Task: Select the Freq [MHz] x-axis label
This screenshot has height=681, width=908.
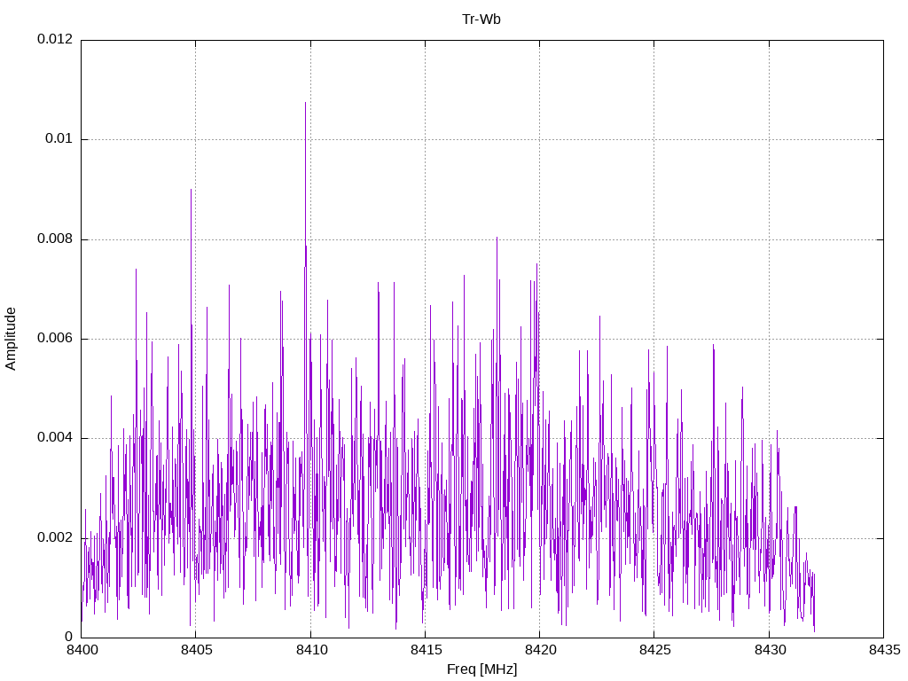Action: coord(481,669)
